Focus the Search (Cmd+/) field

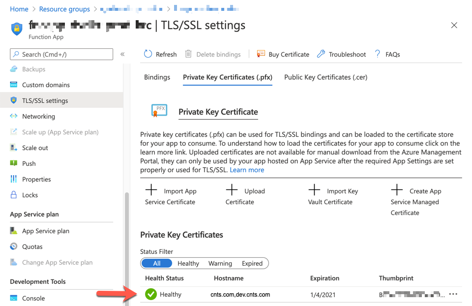[x=61, y=54]
